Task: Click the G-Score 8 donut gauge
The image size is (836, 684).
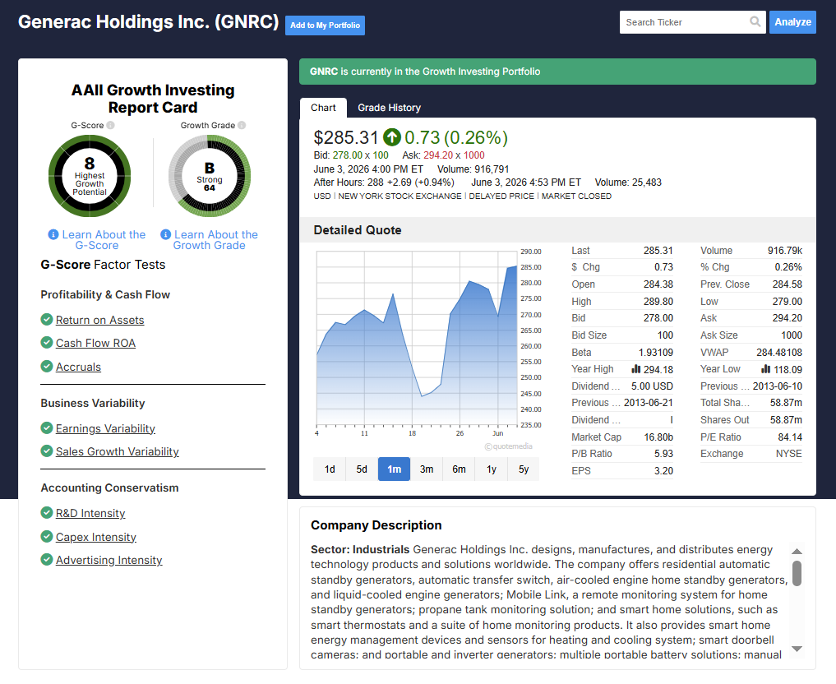Action: (x=90, y=176)
